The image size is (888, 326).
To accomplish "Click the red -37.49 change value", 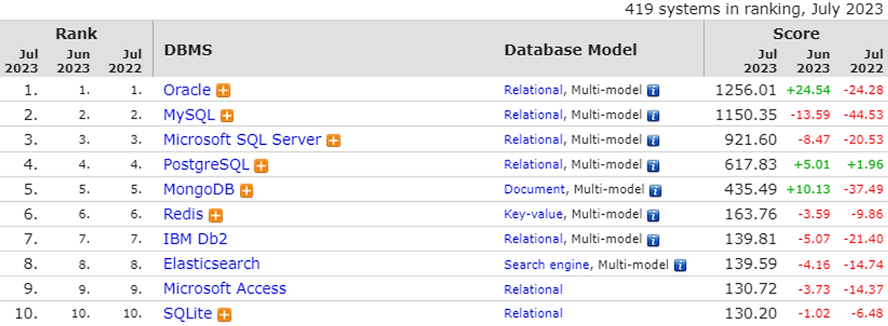I will click(x=863, y=189).
